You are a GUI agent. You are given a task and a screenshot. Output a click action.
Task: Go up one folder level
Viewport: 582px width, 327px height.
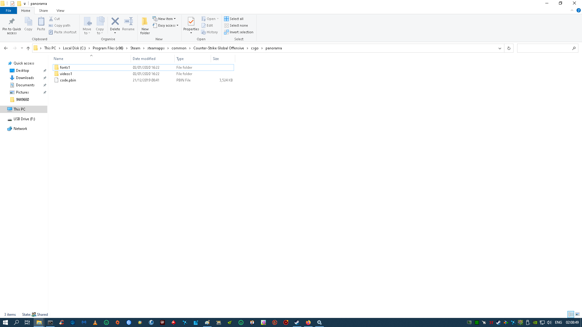[x=28, y=48]
